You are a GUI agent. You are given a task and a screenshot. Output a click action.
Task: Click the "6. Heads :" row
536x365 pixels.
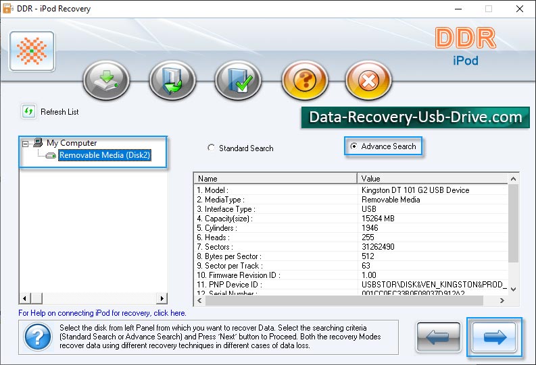click(351, 237)
